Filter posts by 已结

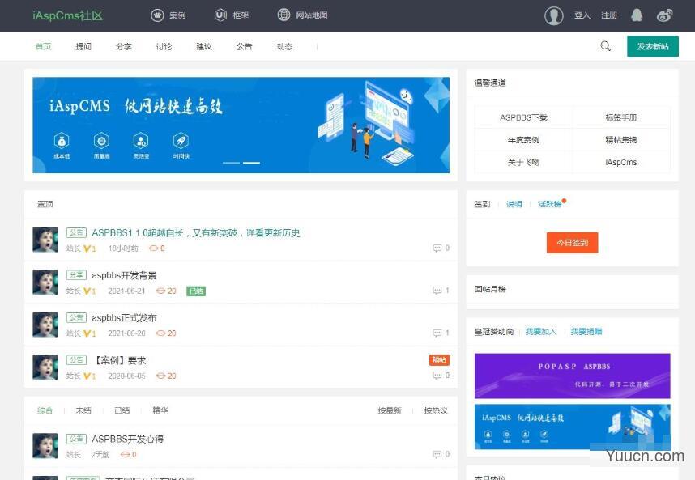click(122, 410)
